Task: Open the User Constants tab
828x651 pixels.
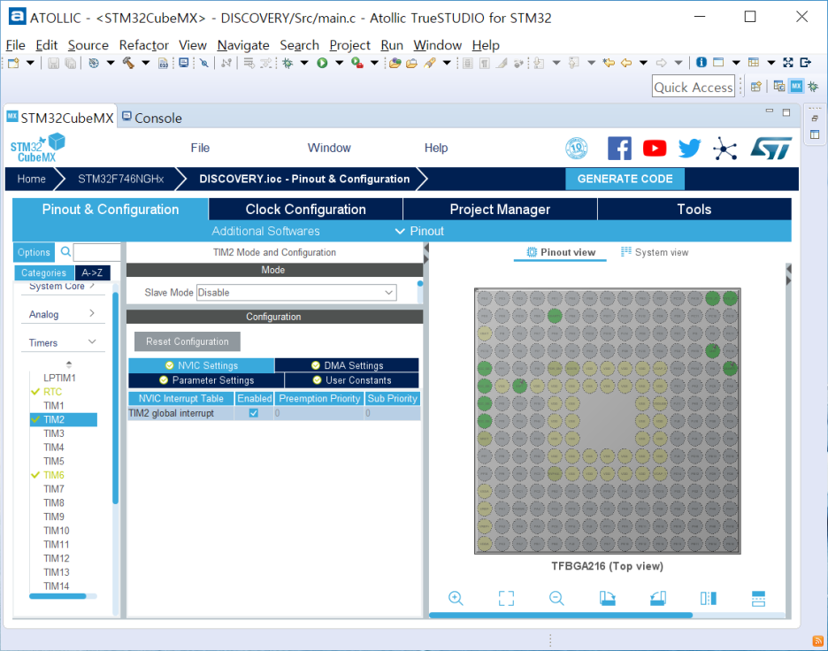Action: point(352,380)
